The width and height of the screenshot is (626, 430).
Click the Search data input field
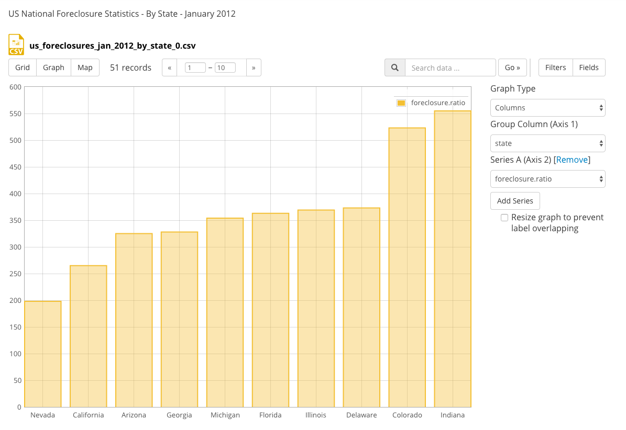(x=451, y=68)
